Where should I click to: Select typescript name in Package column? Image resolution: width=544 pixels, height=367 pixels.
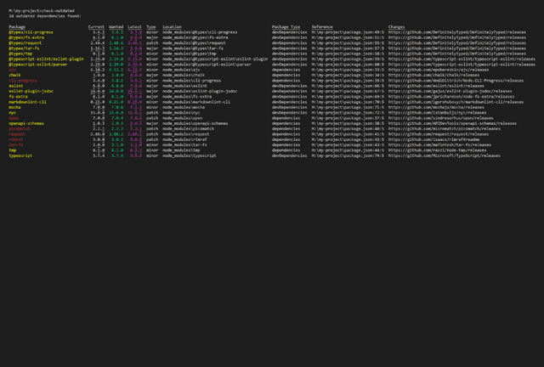[x=20, y=155]
